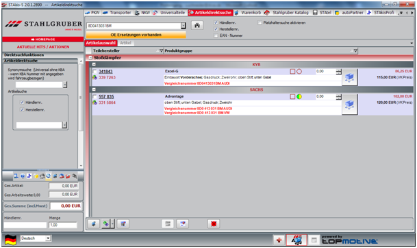Click the red HOMEPAGE bar
Screen dimensions: 417x248
tap(43, 39)
